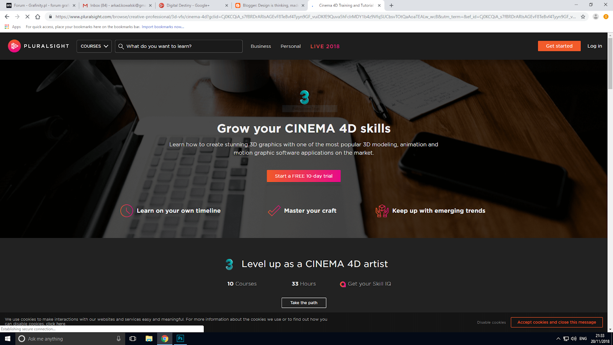This screenshot has height=345, width=613.
Task: Click the Cortana 'Ask me anything' box
Action: (x=70, y=338)
